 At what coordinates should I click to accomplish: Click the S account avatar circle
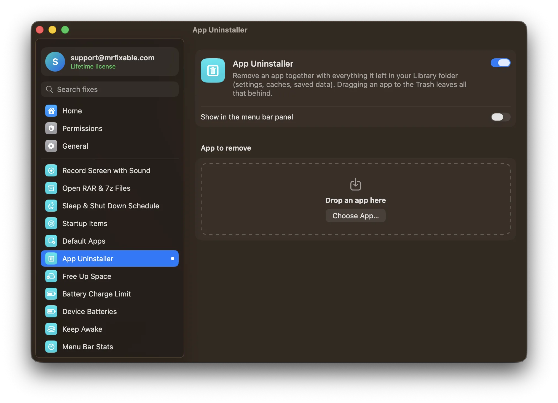pyautogui.click(x=55, y=62)
